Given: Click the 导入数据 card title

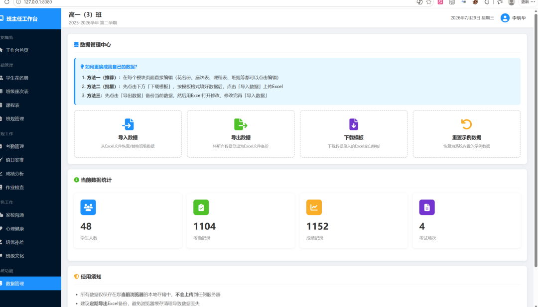Looking at the screenshot, I should (x=128, y=137).
